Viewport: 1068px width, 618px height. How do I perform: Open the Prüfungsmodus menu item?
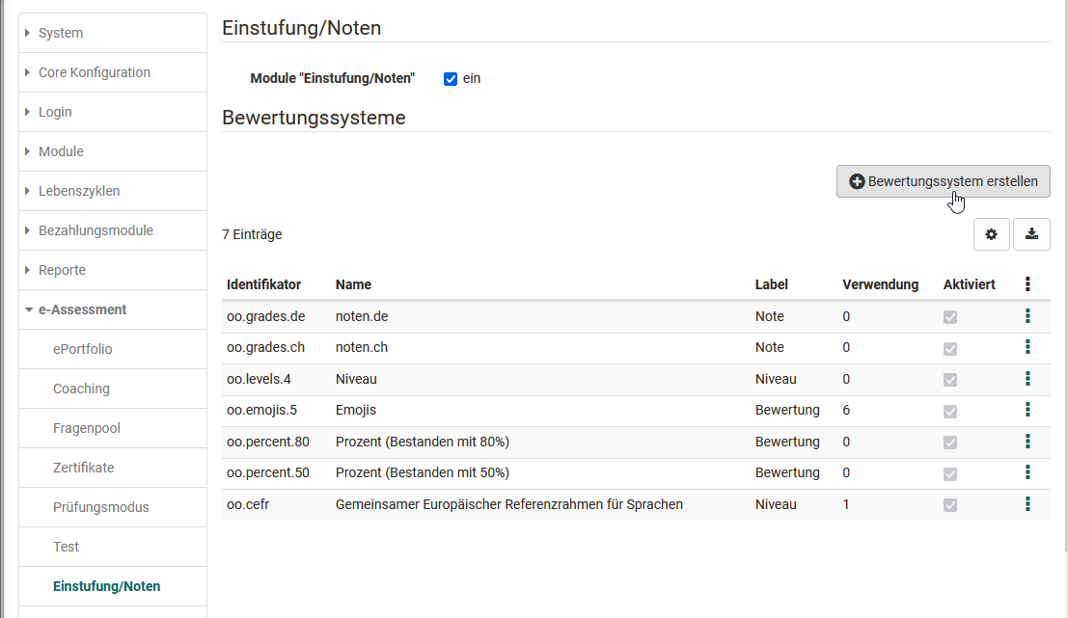point(100,507)
